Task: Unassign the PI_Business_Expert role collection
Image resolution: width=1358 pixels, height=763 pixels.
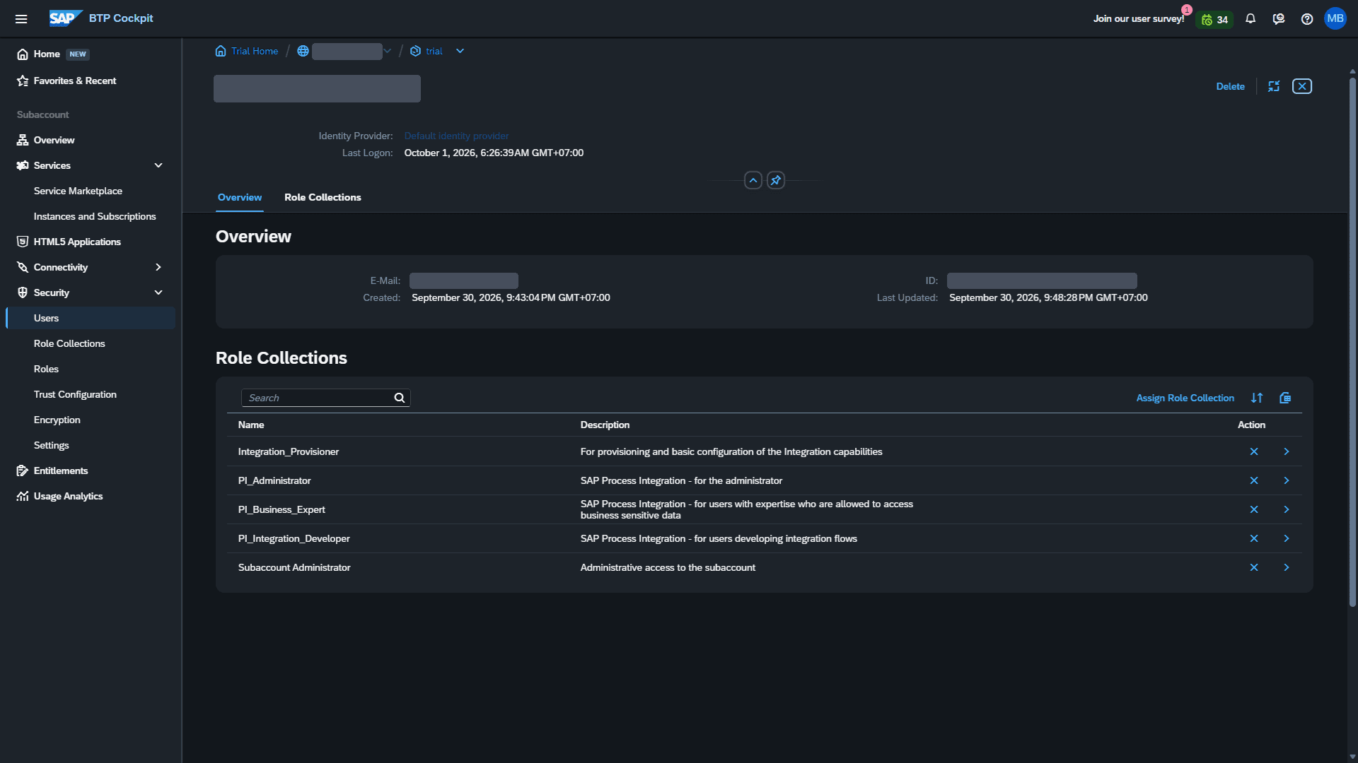Action: (x=1254, y=509)
